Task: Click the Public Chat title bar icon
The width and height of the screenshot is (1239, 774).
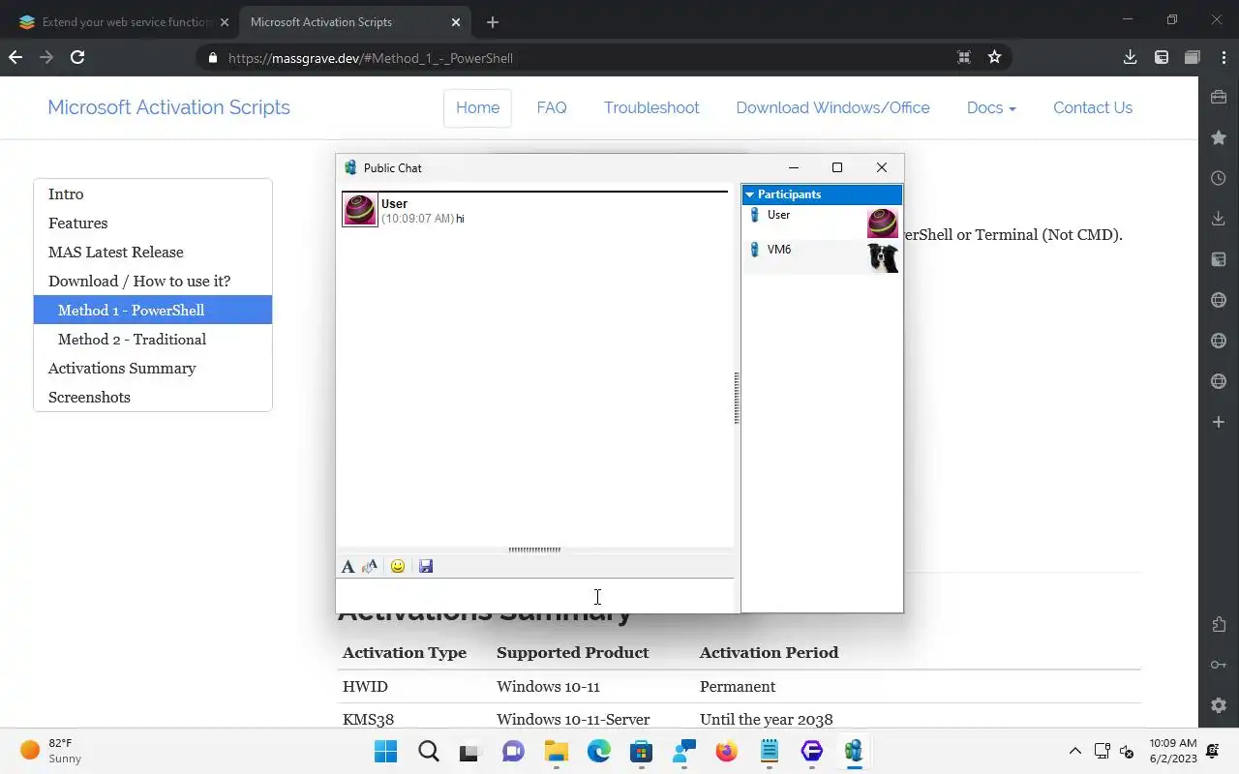Action: click(x=350, y=167)
